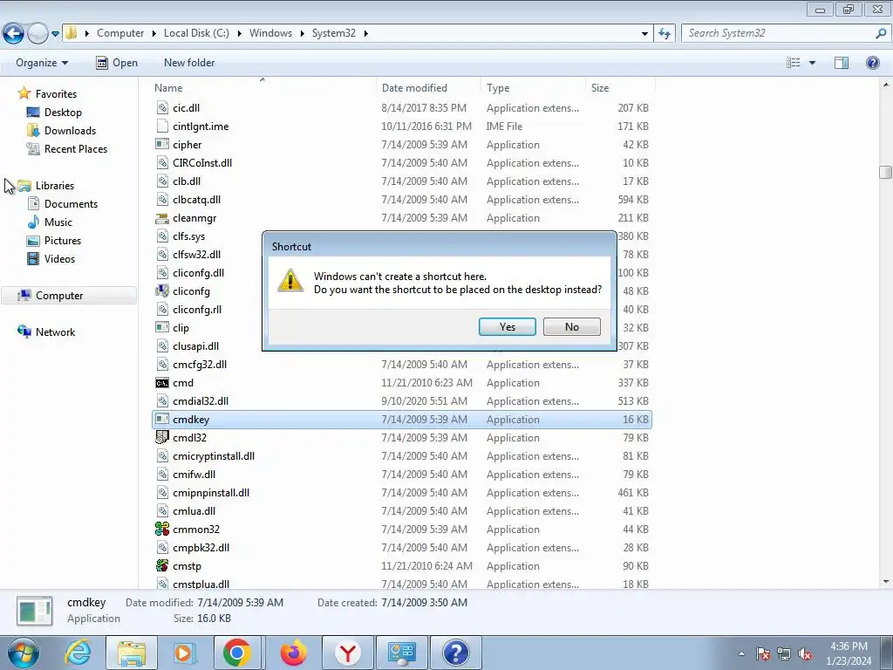The height and width of the screenshot is (670, 893).
Task: Open Documents library
Action: click(71, 204)
